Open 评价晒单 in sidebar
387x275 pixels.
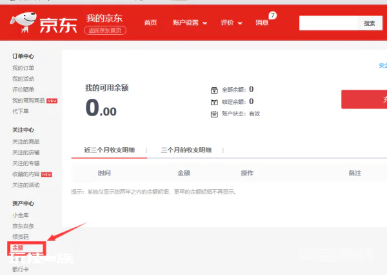click(x=23, y=90)
